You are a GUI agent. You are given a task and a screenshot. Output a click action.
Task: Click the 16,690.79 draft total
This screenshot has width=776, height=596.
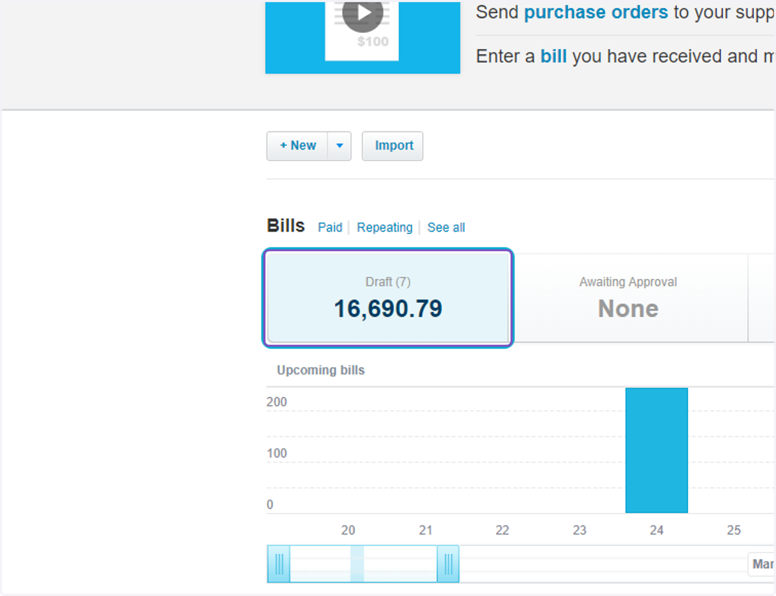(x=388, y=309)
